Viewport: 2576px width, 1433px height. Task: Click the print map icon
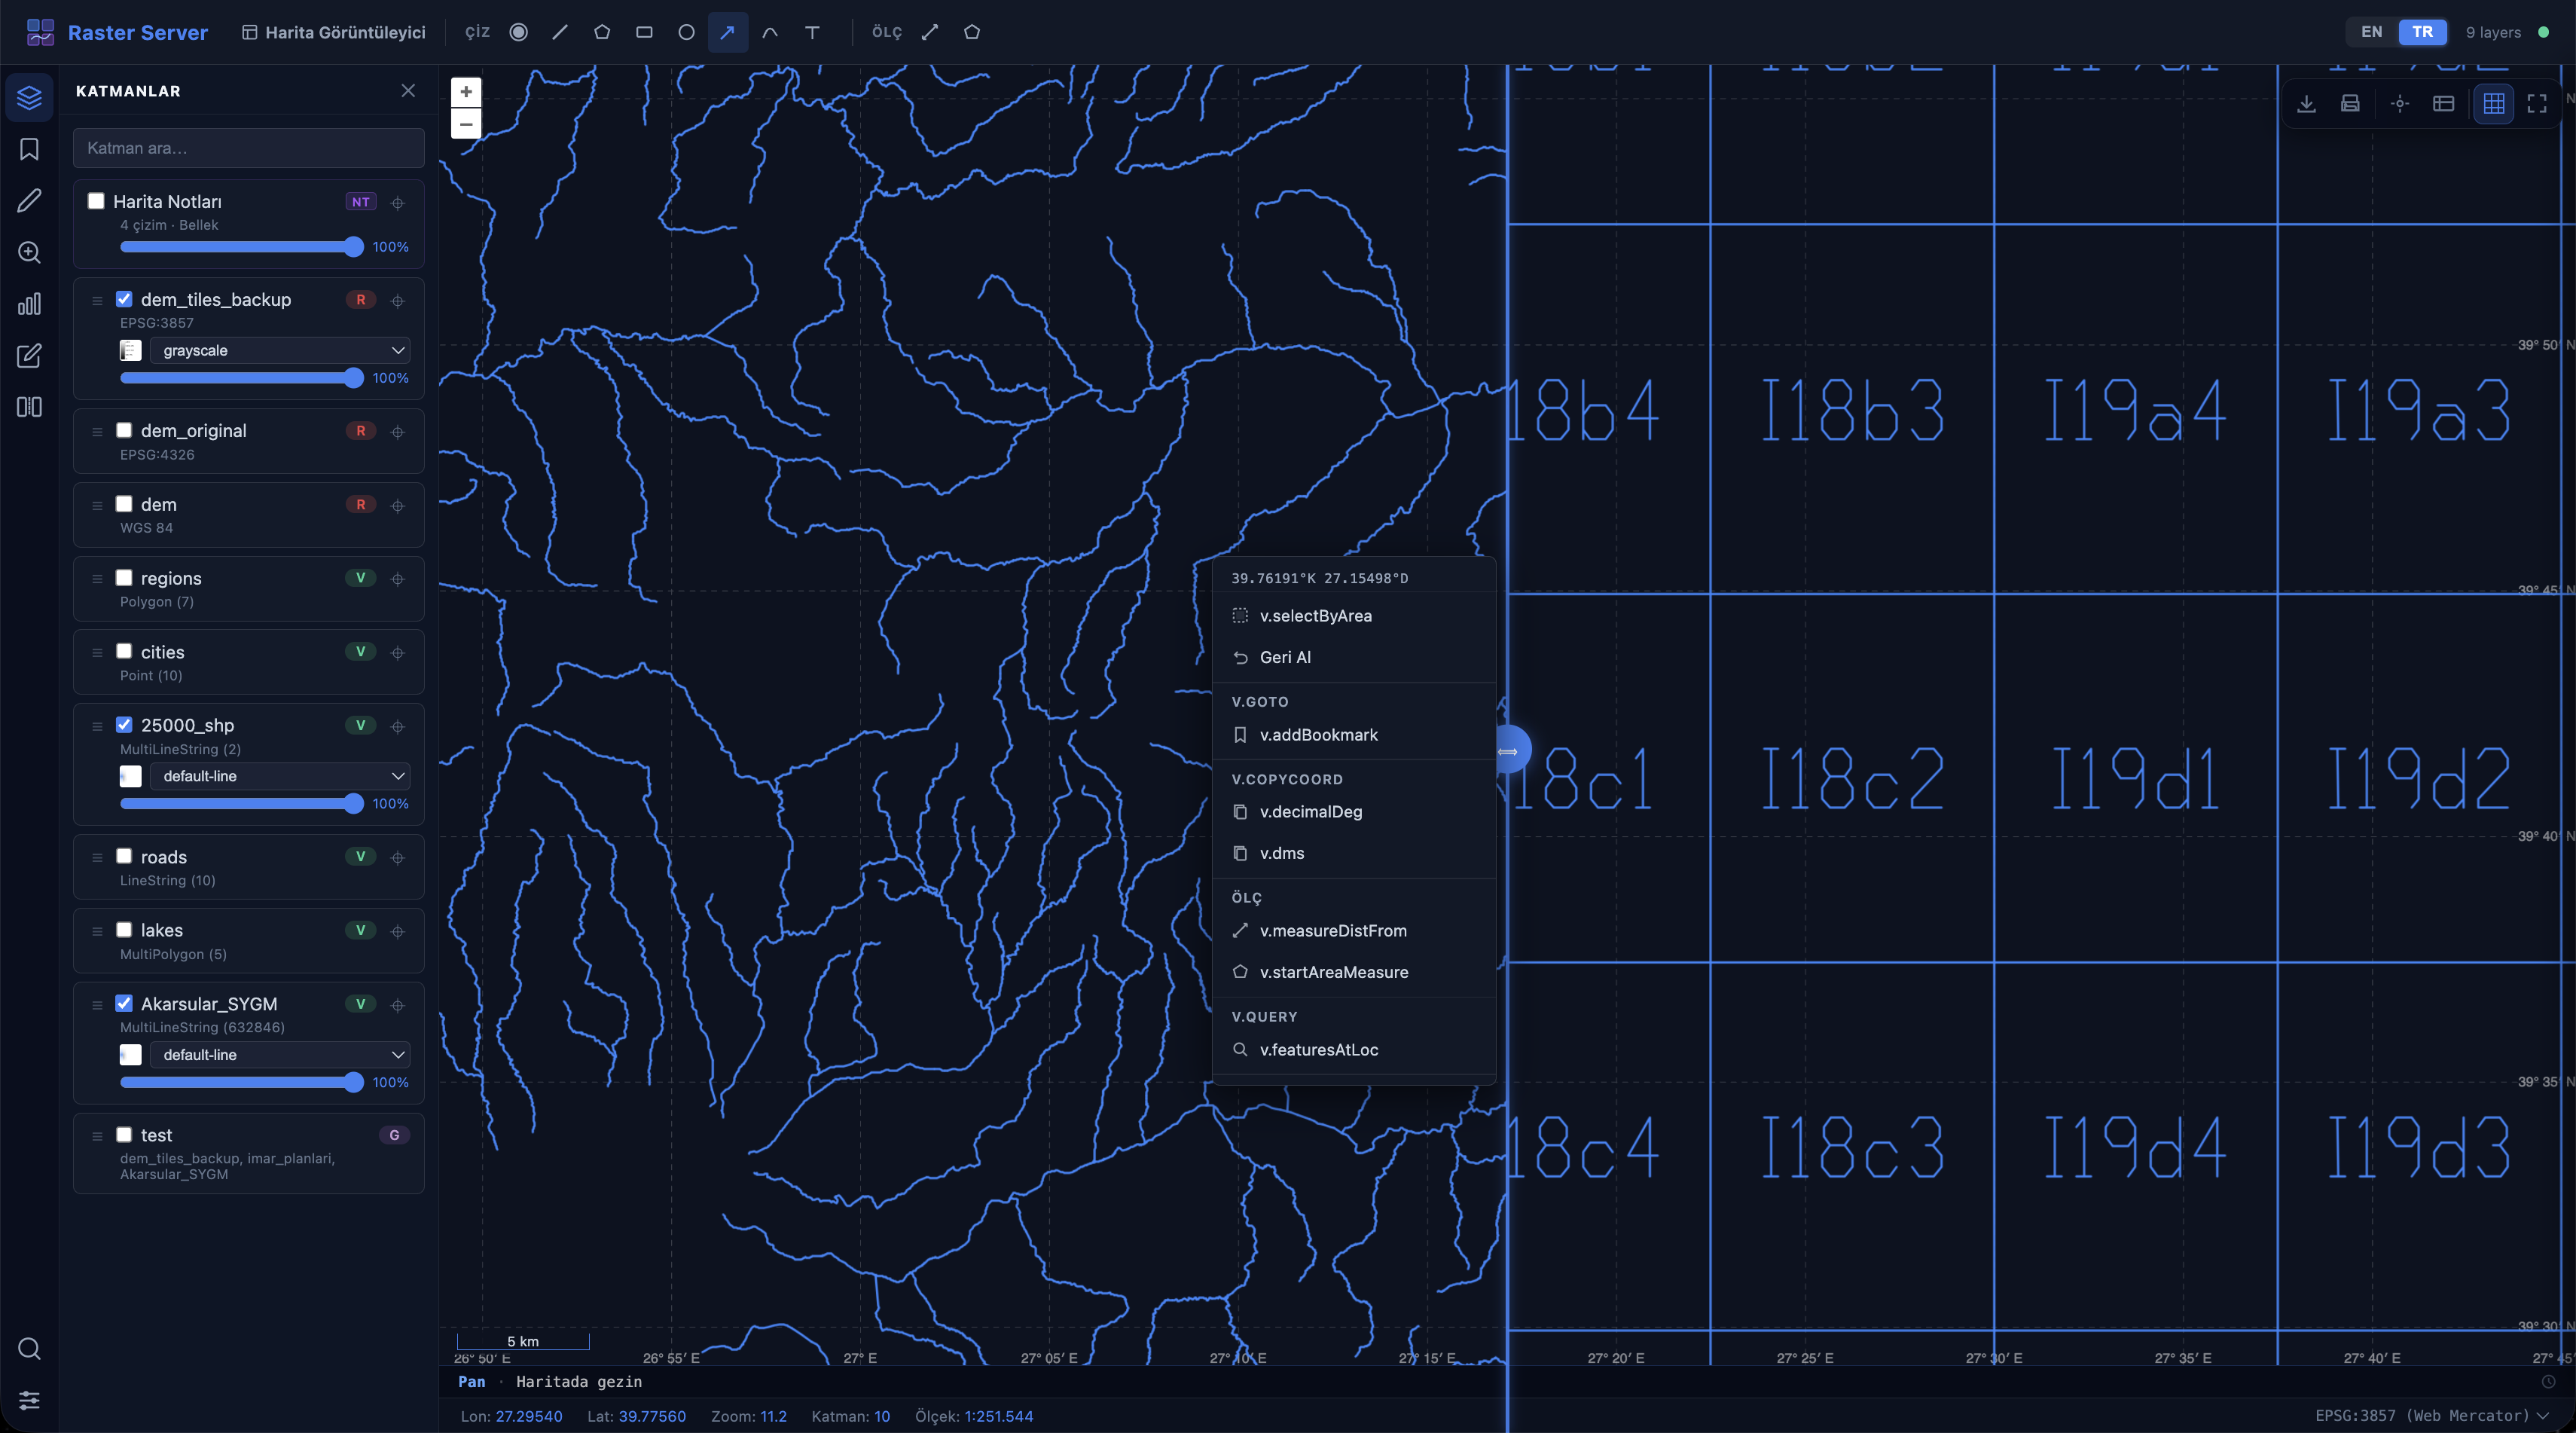coord(2350,103)
